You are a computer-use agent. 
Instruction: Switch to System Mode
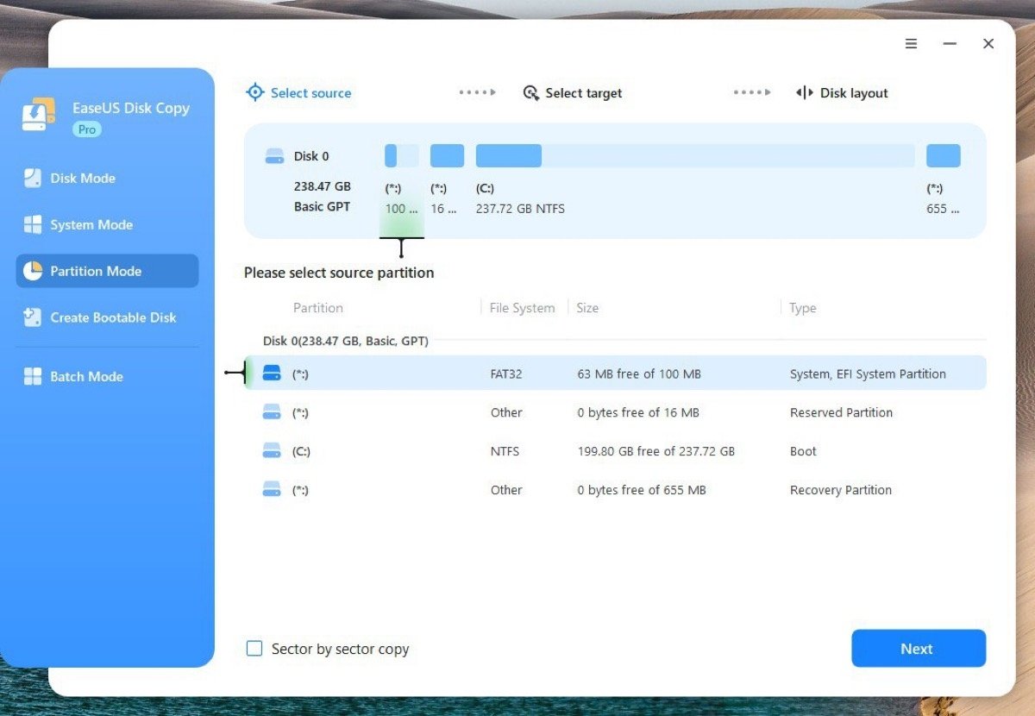107,225
